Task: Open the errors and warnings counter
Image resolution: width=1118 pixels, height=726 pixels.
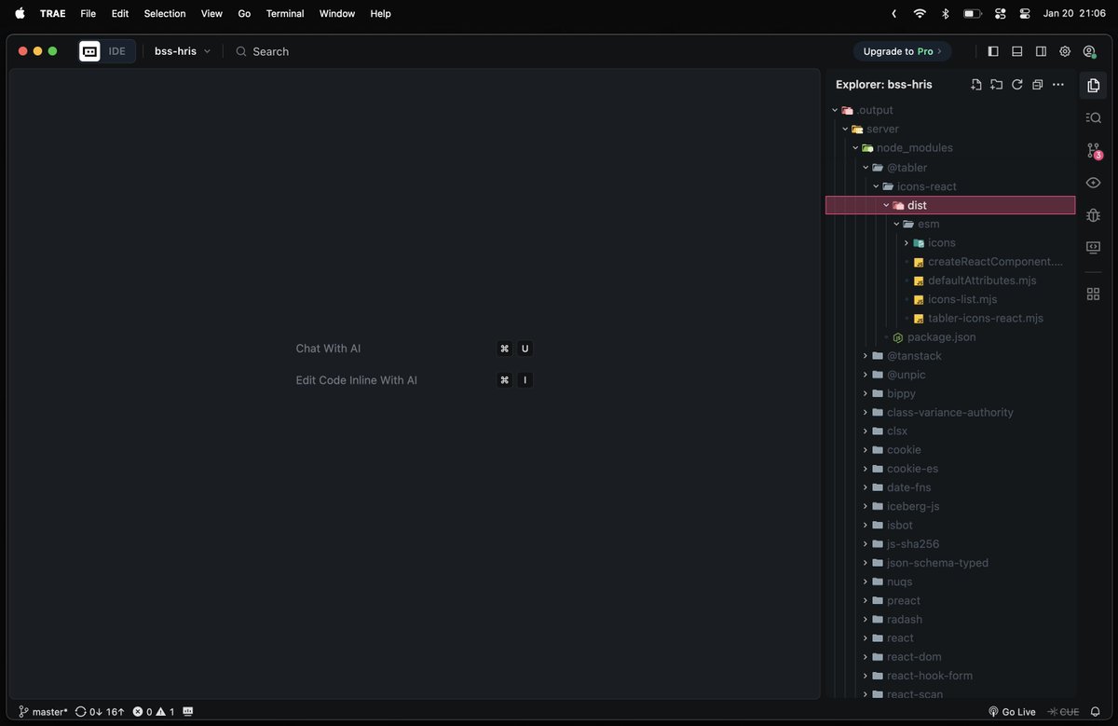Action: click(154, 712)
